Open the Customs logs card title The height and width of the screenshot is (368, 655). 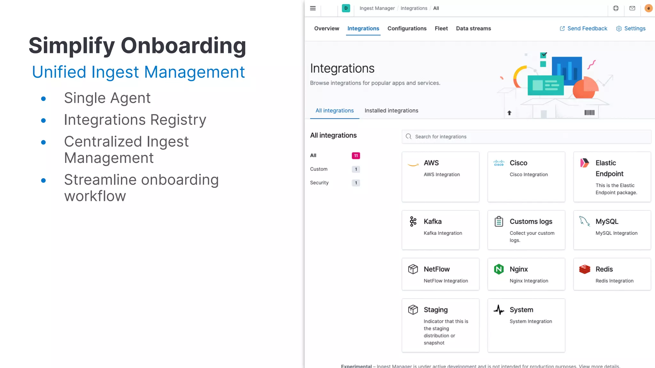point(531,221)
